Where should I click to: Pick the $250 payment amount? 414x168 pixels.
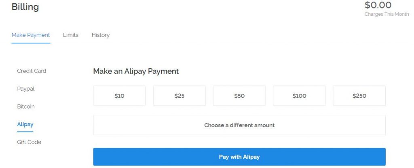pos(359,96)
